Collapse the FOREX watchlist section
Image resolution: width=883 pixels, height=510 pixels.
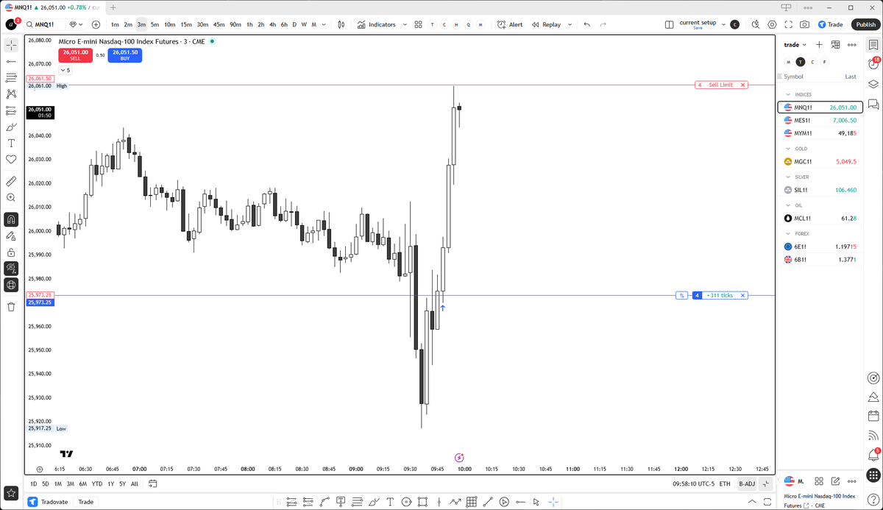click(788, 233)
